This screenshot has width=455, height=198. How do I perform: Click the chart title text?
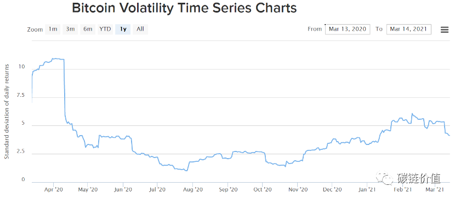coord(184,8)
